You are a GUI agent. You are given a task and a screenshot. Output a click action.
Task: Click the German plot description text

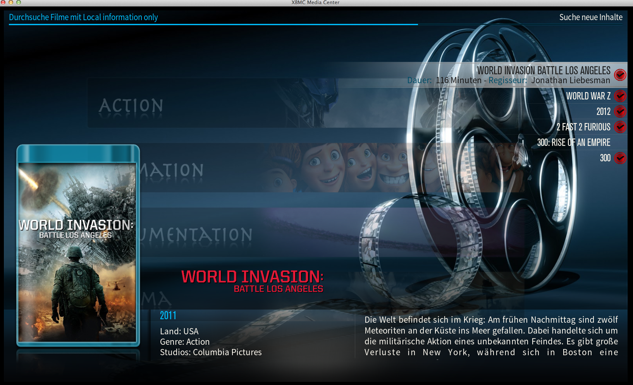click(x=491, y=336)
